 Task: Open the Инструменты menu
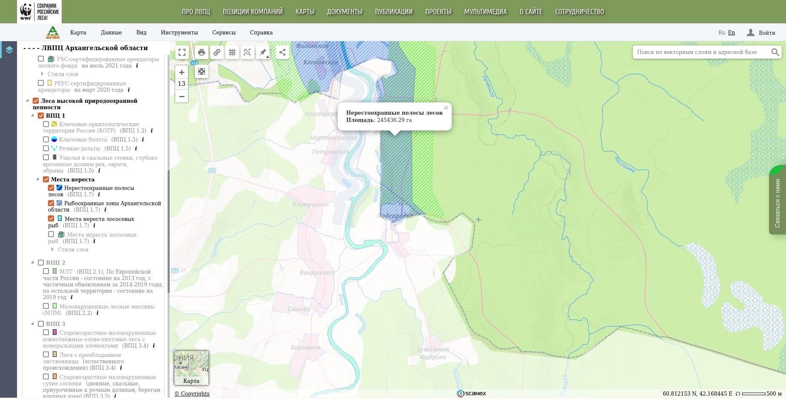pyautogui.click(x=179, y=32)
